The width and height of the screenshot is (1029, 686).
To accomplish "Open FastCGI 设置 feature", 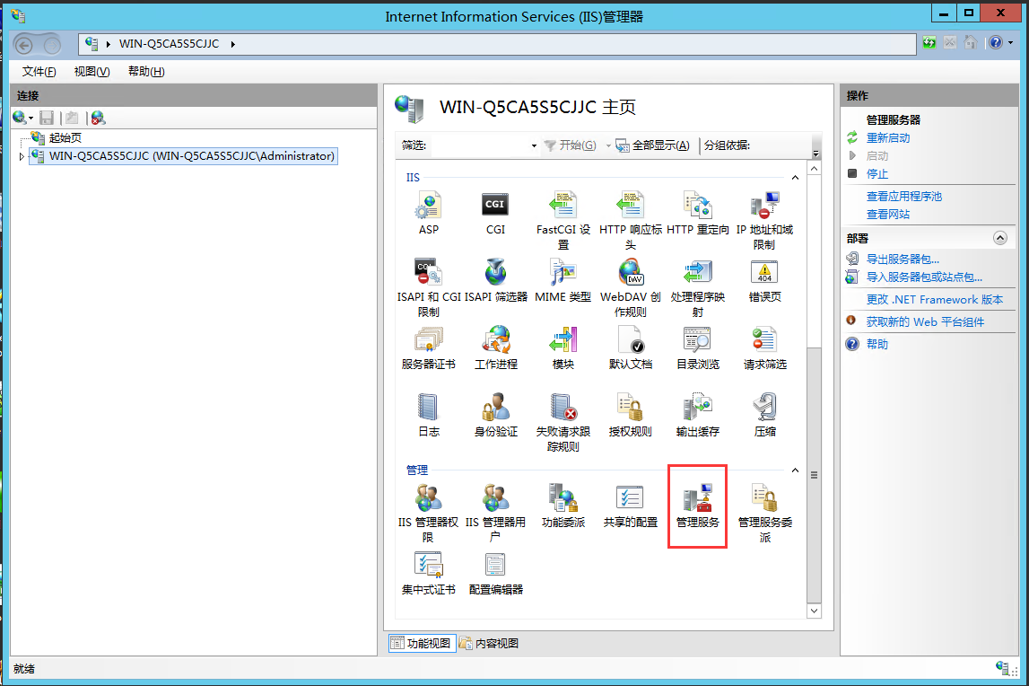I will [x=563, y=221].
